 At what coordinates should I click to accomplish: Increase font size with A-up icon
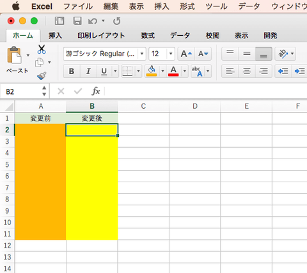[x=186, y=54]
